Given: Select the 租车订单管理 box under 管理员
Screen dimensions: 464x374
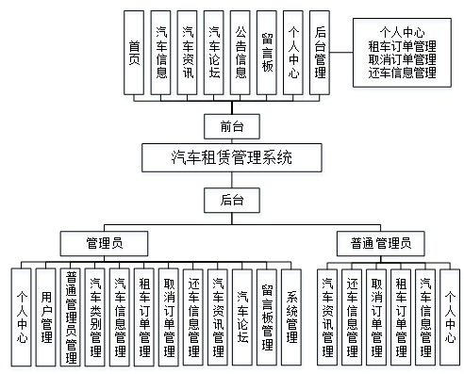Looking at the screenshot, I should click(x=144, y=317).
